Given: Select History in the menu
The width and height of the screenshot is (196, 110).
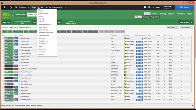Looking at the screenshot, I should (41, 55).
